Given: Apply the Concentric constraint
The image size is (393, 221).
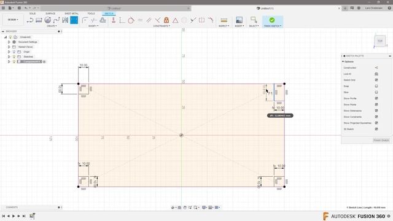Looking at the screenshot, I should (x=184, y=20).
